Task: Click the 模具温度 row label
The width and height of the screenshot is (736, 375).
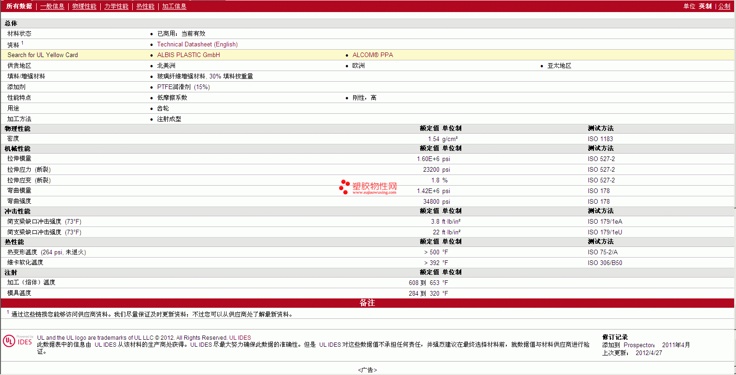Action: [19, 293]
